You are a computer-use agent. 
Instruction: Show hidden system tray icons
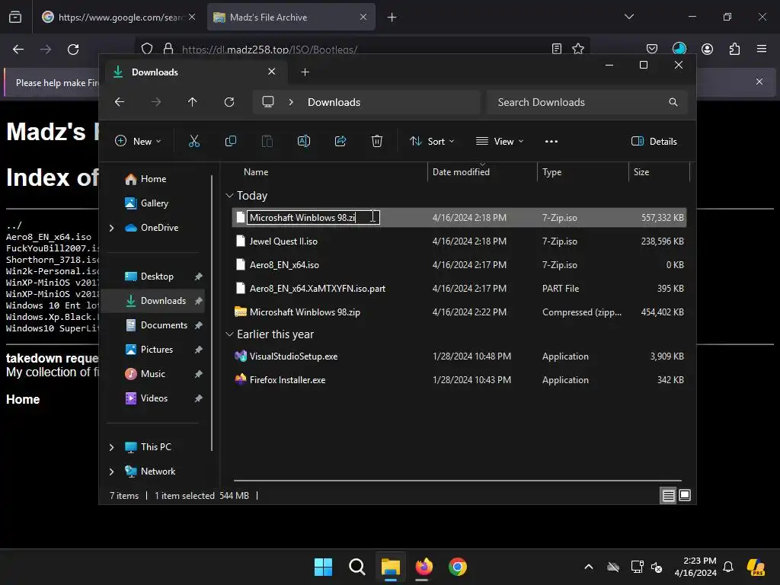coord(589,567)
